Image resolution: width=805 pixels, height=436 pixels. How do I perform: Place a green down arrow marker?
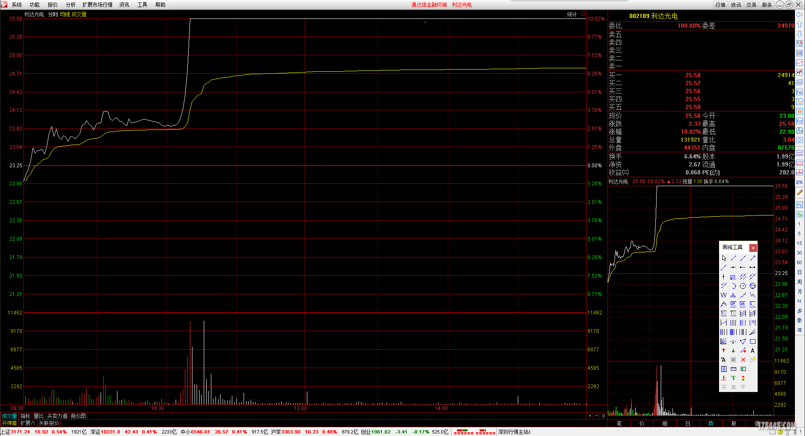pyautogui.click(x=733, y=350)
